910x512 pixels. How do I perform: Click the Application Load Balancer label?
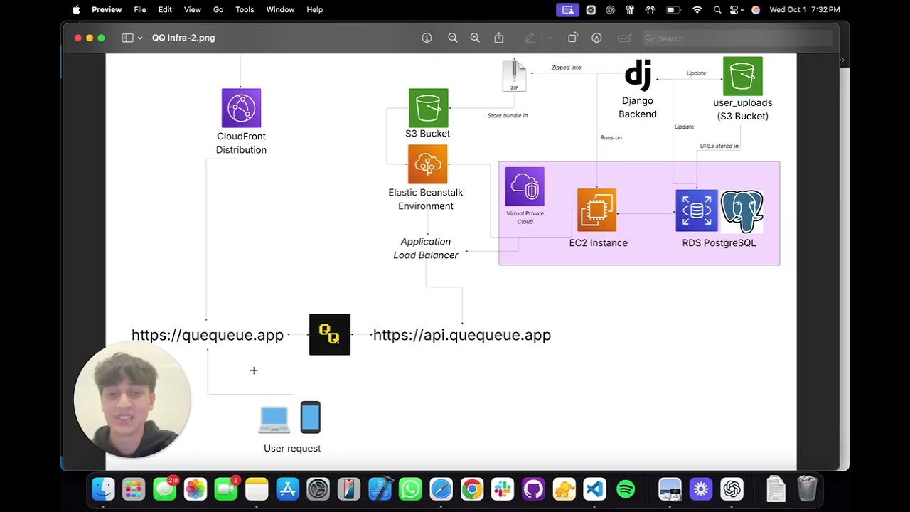click(426, 248)
